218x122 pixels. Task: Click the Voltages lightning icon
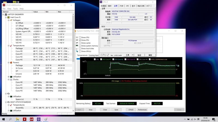point(11,20)
